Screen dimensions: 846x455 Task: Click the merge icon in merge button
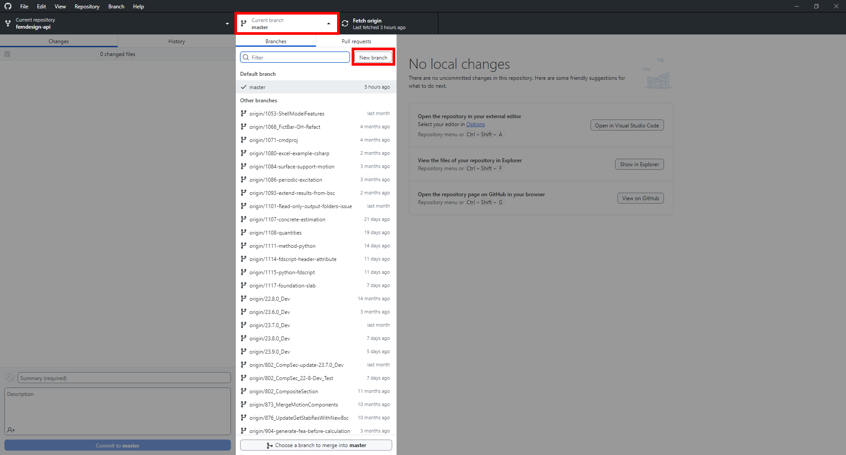click(x=270, y=445)
